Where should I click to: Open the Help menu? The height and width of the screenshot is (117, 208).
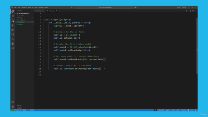click(x=46, y=7)
